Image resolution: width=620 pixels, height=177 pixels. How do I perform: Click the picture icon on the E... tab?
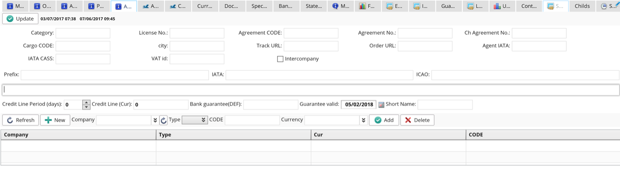[x=389, y=6]
